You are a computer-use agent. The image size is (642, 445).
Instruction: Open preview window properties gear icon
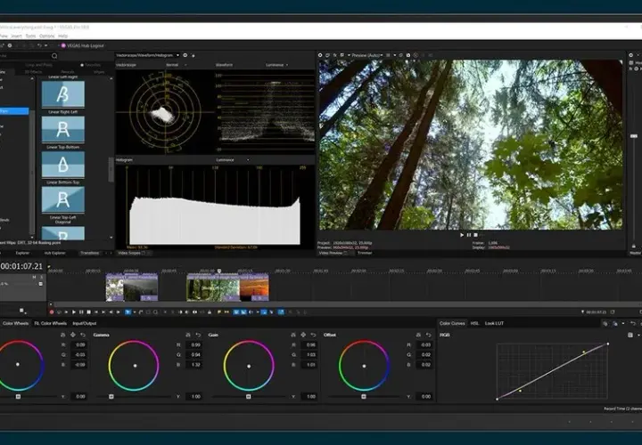320,55
